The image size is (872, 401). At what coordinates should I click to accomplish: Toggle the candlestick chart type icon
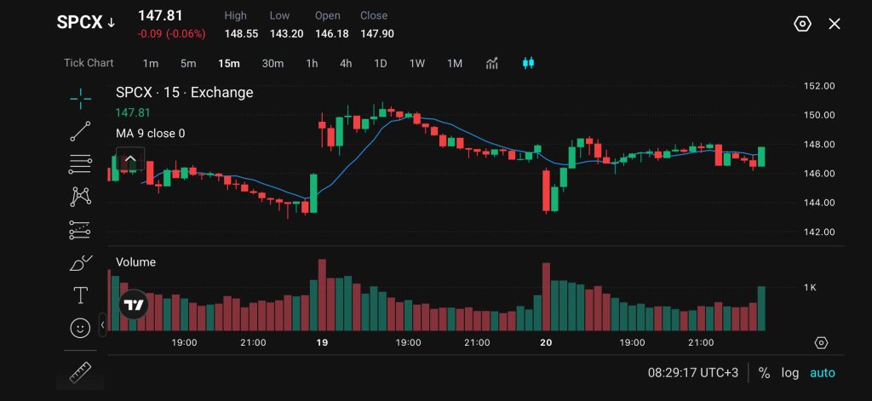tap(528, 63)
